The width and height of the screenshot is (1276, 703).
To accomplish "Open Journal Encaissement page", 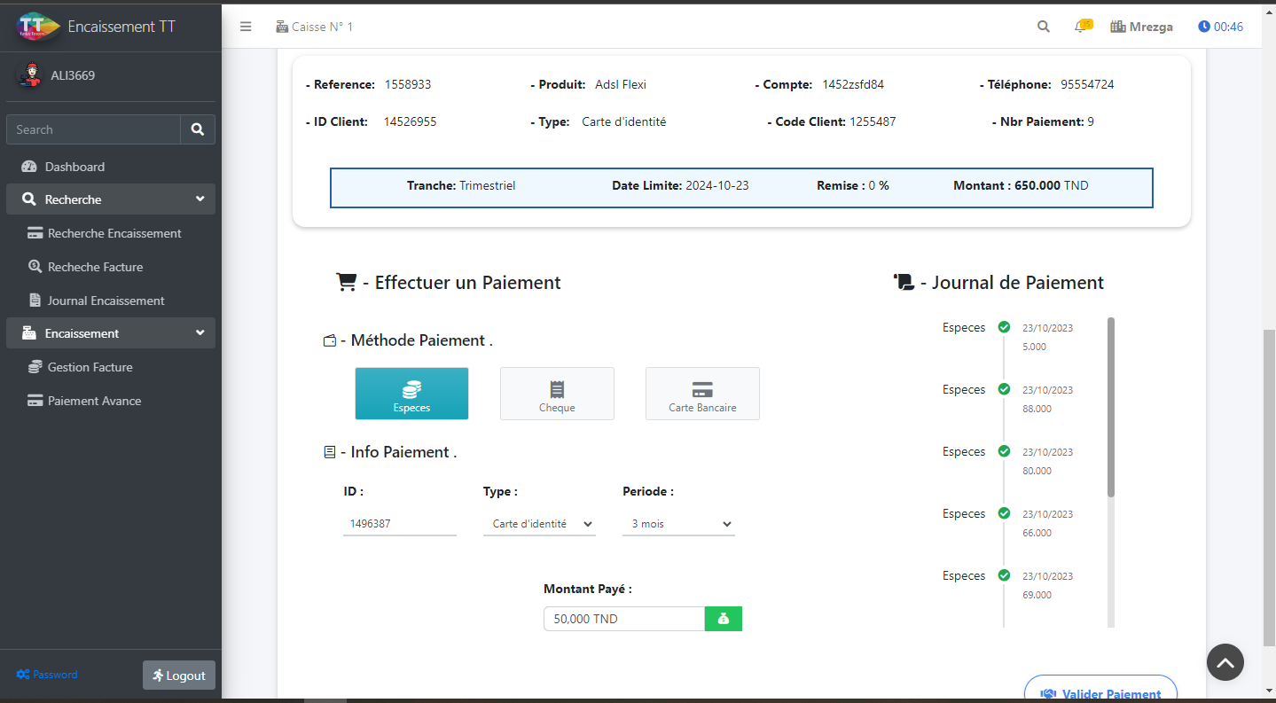I will [111, 301].
